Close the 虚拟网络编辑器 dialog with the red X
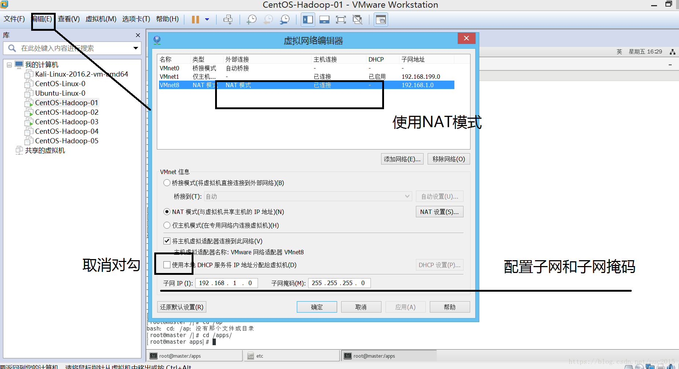Image resolution: width=679 pixels, height=369 pixels. click(466, 38)
